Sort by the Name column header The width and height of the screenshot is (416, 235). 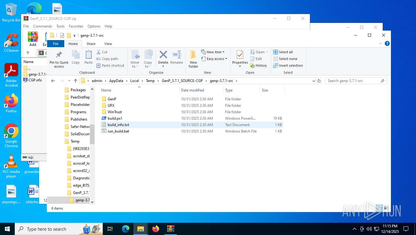pos(139,90)
